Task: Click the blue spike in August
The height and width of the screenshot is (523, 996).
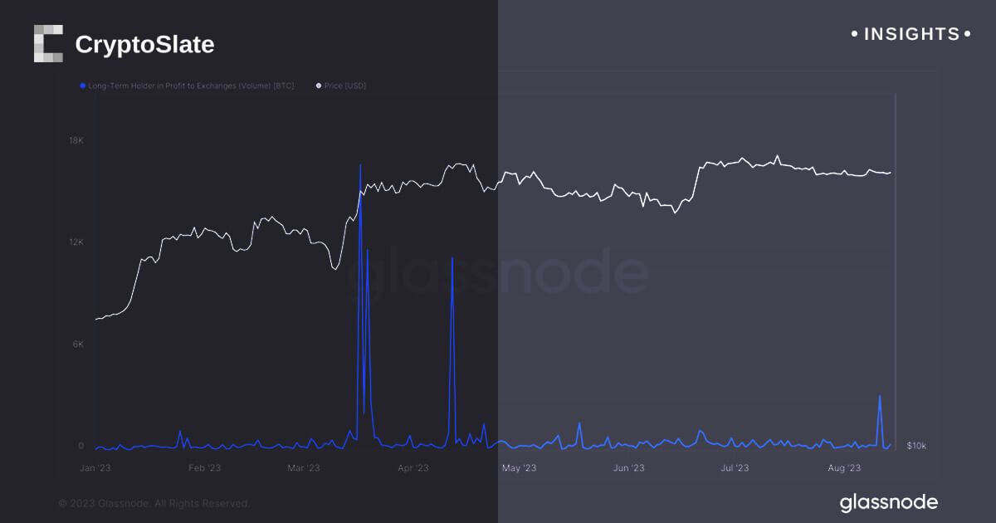Action: (880, 397)
